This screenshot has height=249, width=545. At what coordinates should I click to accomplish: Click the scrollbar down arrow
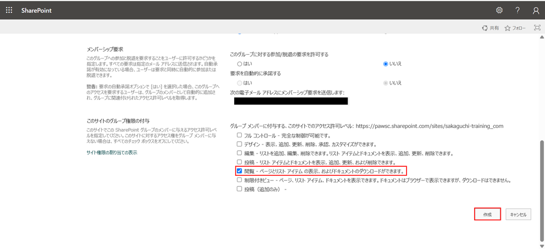click(541, 246)
